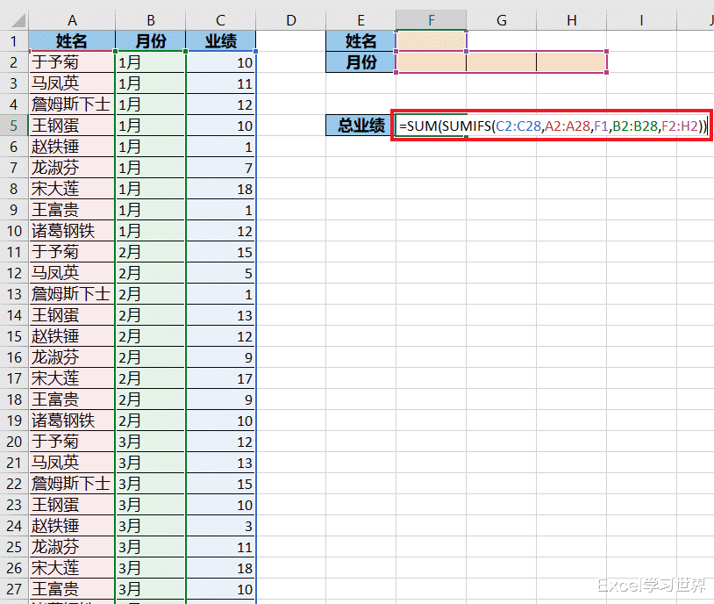Click cell C7 with value 7
Viewport: 714px width, 604px height.
[x=221, y=168]
